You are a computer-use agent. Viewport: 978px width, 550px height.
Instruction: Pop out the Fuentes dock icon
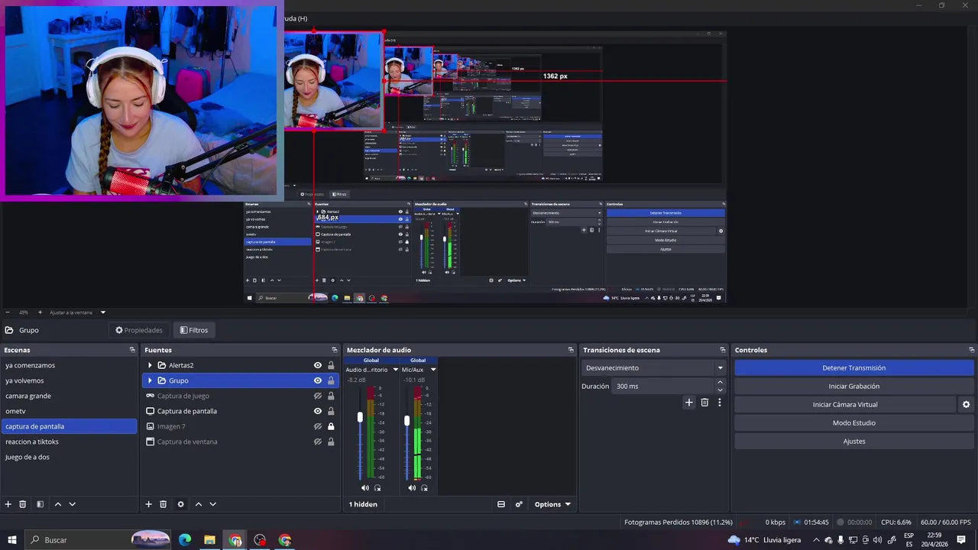[x=335, y=350]
